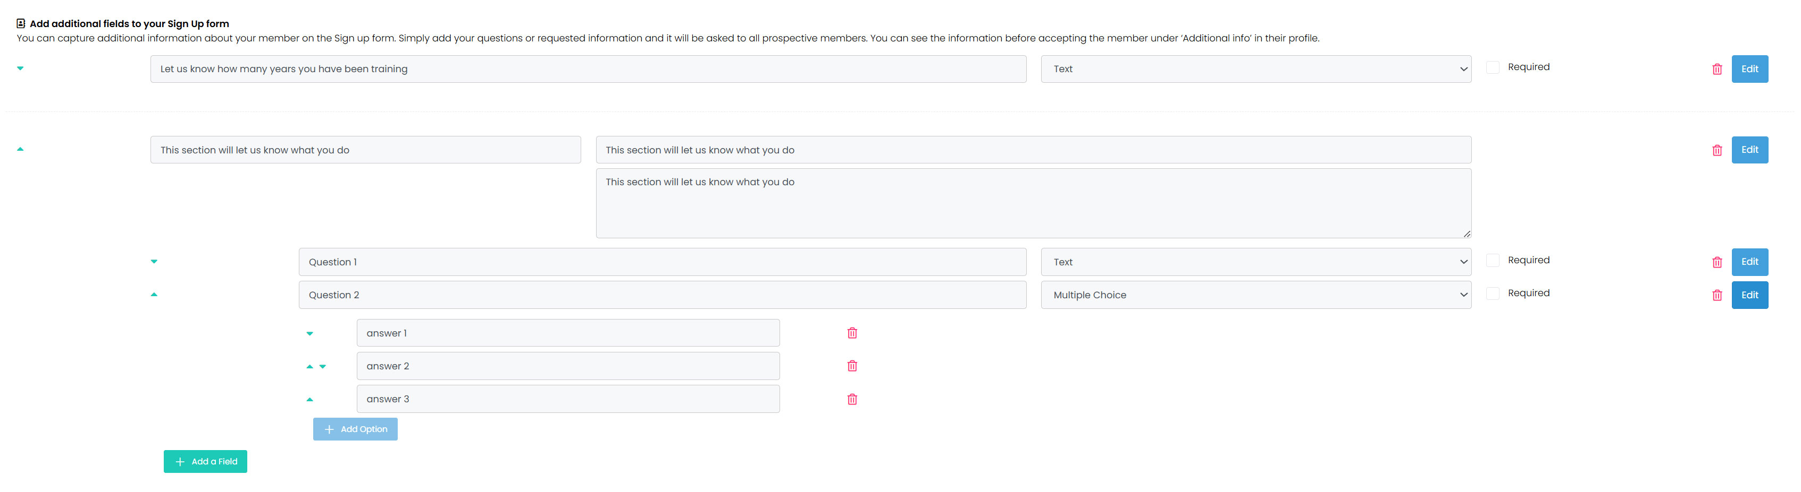Move answer 3 up with its arrow
1801x492 pixels.
click(x=309, y=400)
